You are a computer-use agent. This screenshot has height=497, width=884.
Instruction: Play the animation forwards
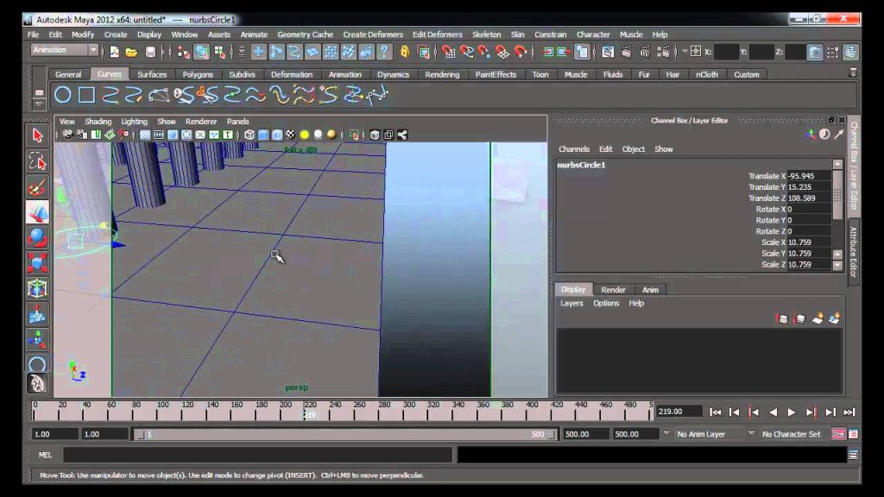[791, 412]
